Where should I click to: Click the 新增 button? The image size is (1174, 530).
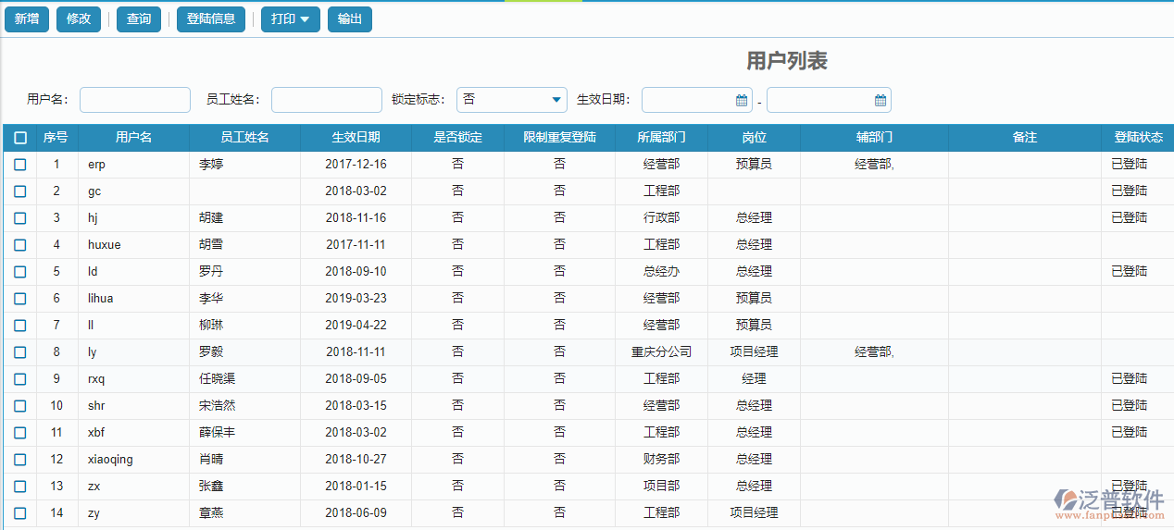coord(27,18)
